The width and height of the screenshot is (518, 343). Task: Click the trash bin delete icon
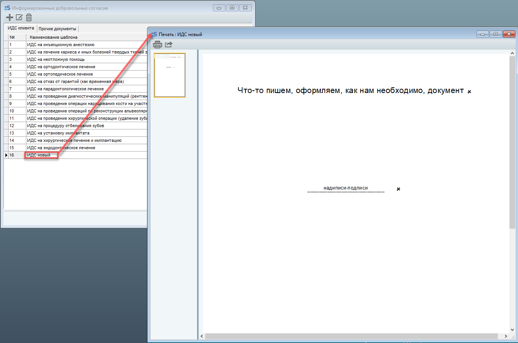coord(29,17)
